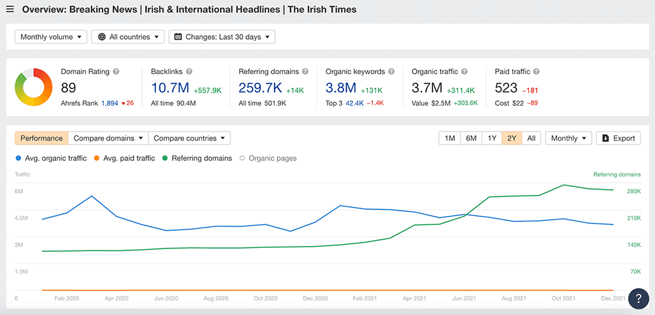Select the All time range
Image resolution: width=655 pixels, height=315 pixels.
click(x=532, y=138)
